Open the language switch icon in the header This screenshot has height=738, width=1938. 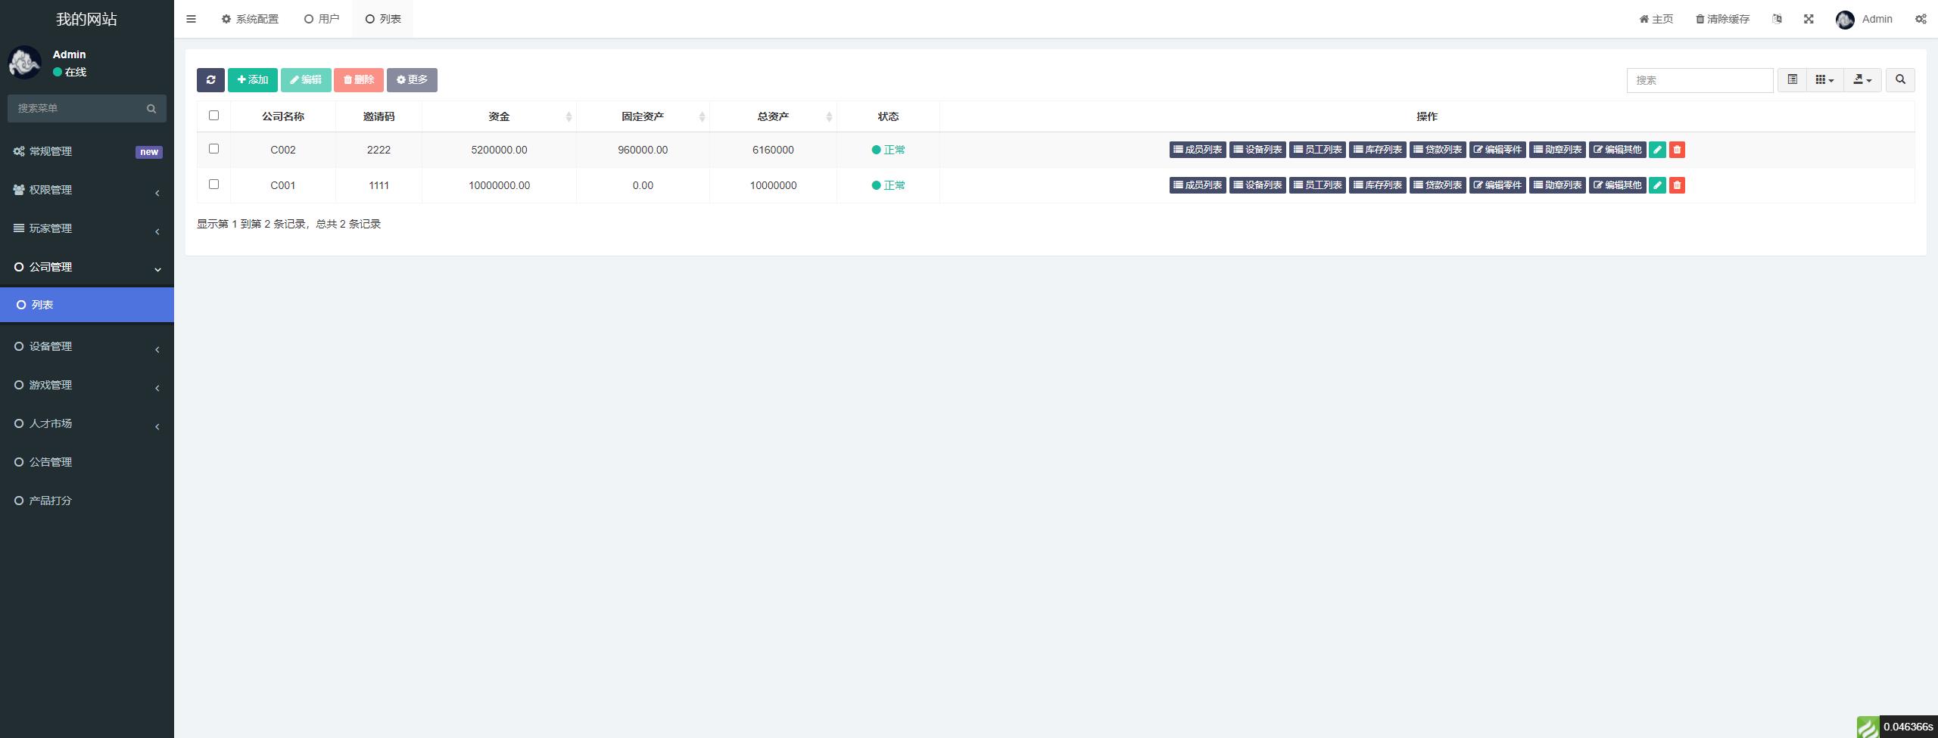[1777, 19]
